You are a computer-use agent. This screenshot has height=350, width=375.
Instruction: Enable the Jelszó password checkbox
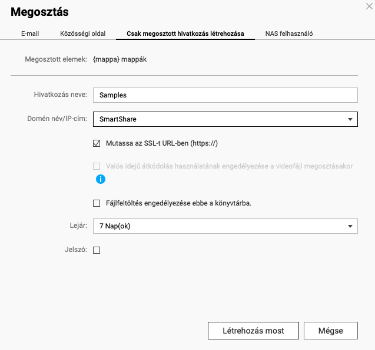click(x=97, y=250)
